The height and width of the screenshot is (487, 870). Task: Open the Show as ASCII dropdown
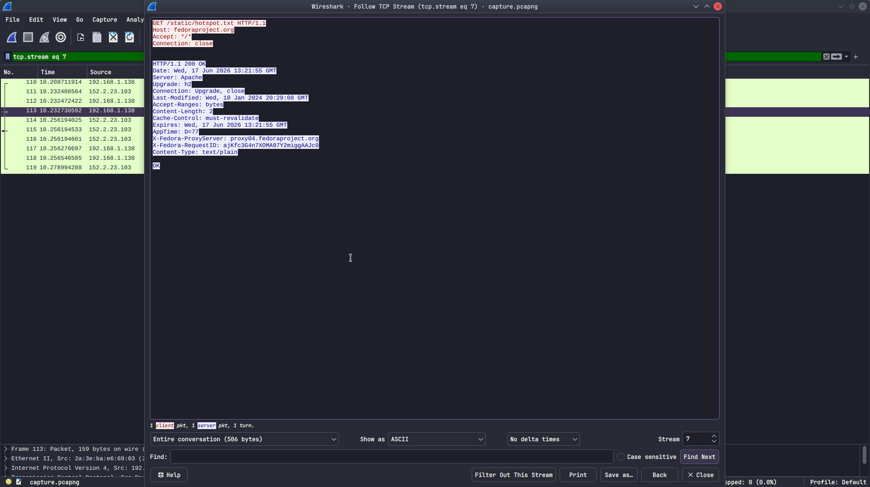point(437,439)
